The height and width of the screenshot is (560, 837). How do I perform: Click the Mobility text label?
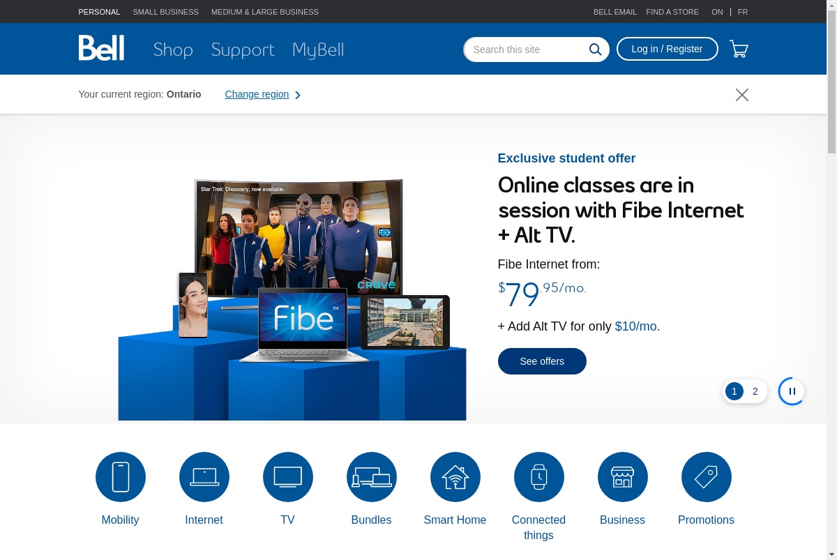120,520
